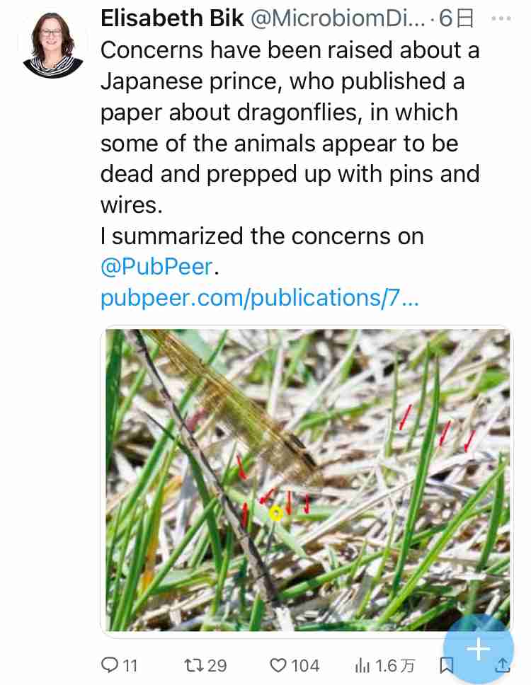Screen dimensions: 531x685
Task: Open Elisabeth Bik's profile avatar
Action: point(52,44)
